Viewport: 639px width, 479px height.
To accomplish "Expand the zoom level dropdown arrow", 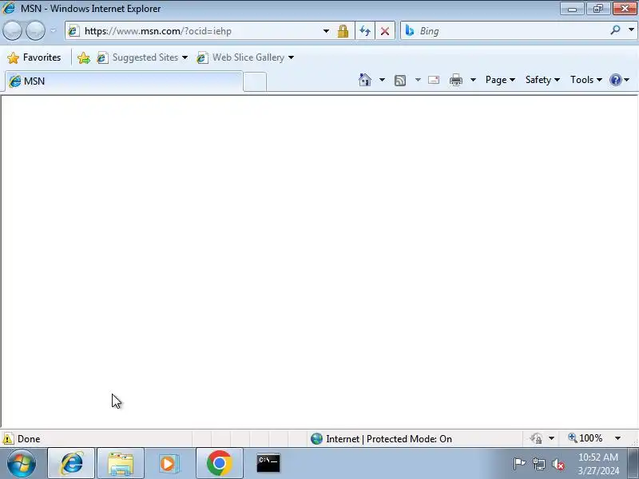I will (x=617, y=438).
